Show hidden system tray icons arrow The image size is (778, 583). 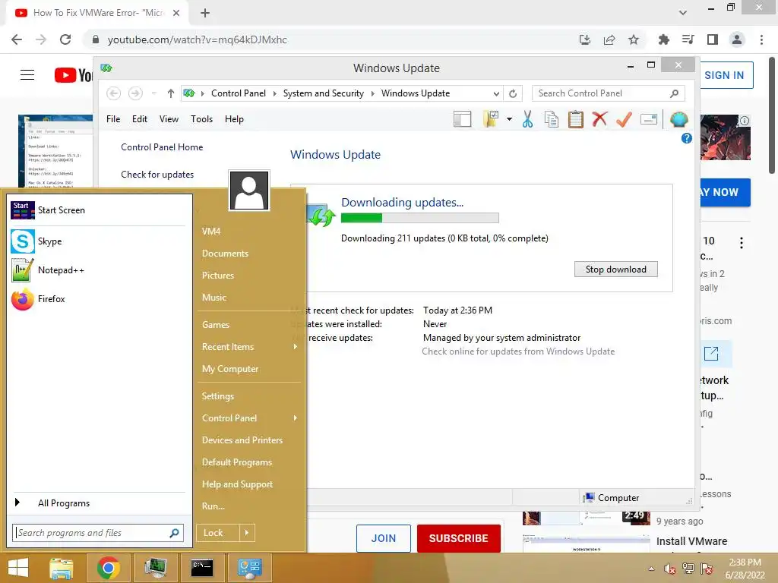651,569
